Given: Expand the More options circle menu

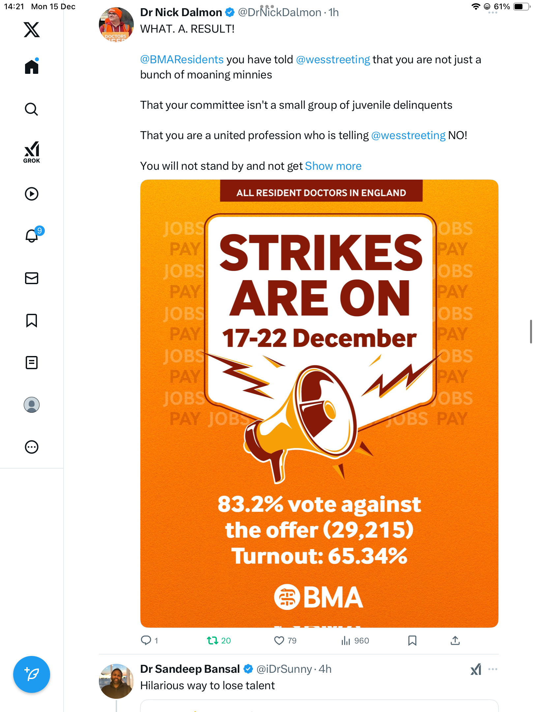Looking at the screenshot, I should (x=32, y=447).
